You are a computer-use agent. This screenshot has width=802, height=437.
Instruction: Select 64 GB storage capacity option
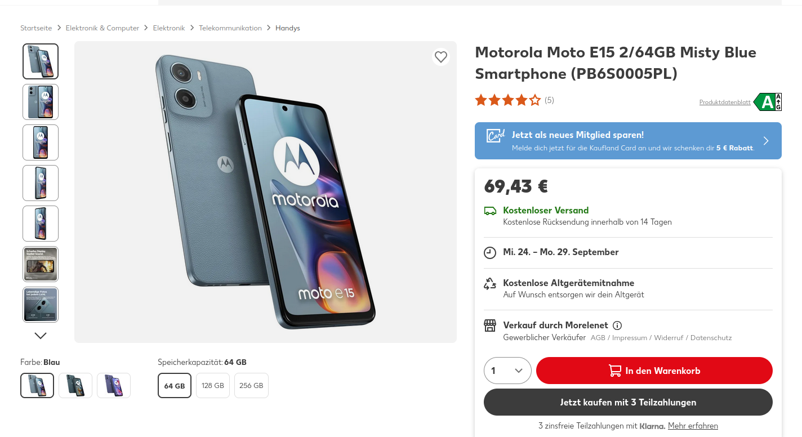pos(175,386)
